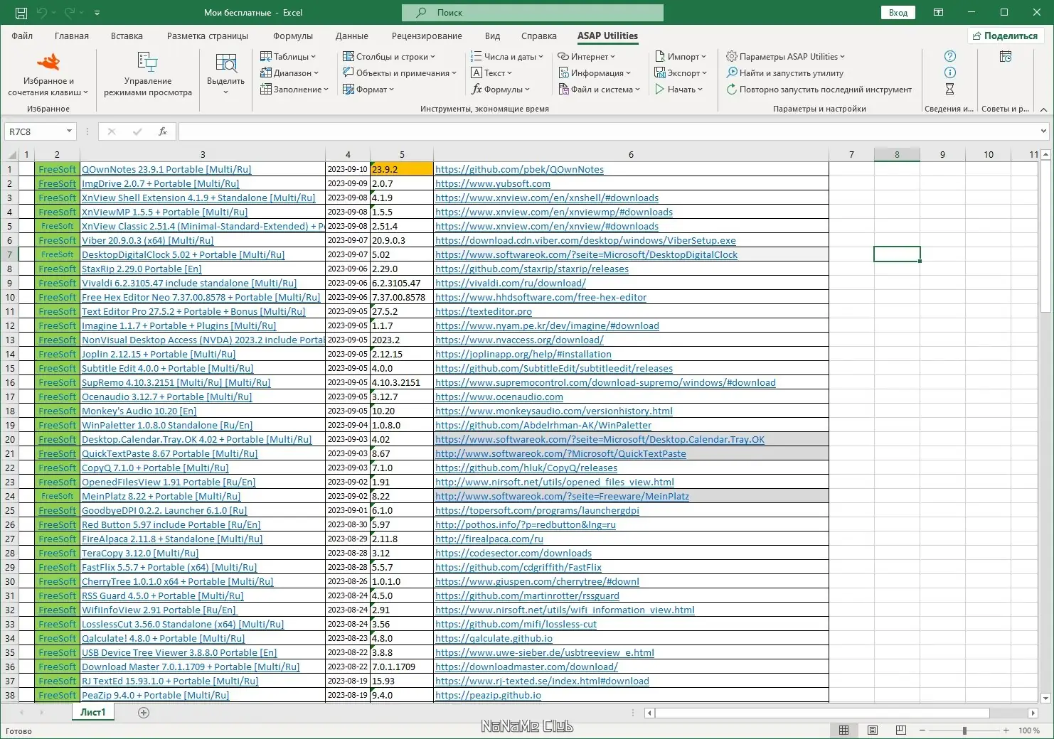Expand the Объекты и примечания dropdown
This screenshot has height=739, width=1054.
(x=400, y=72)
